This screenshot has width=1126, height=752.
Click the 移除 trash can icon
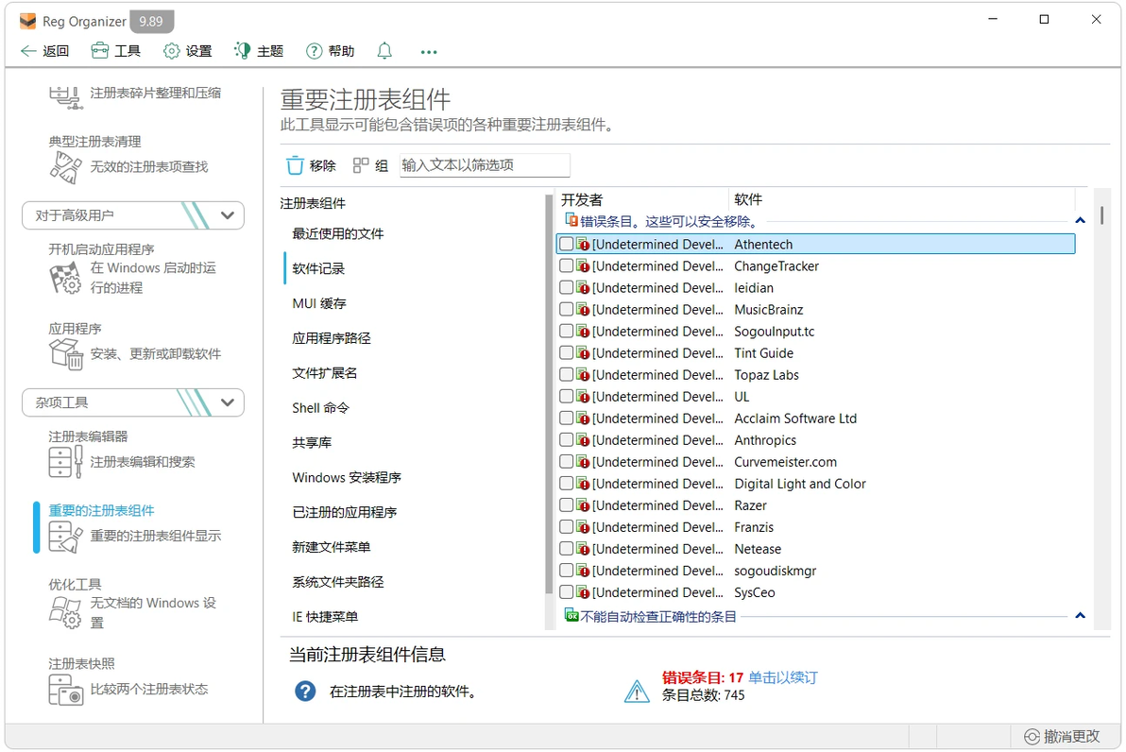pyautogui.click(x=295, y=166)
